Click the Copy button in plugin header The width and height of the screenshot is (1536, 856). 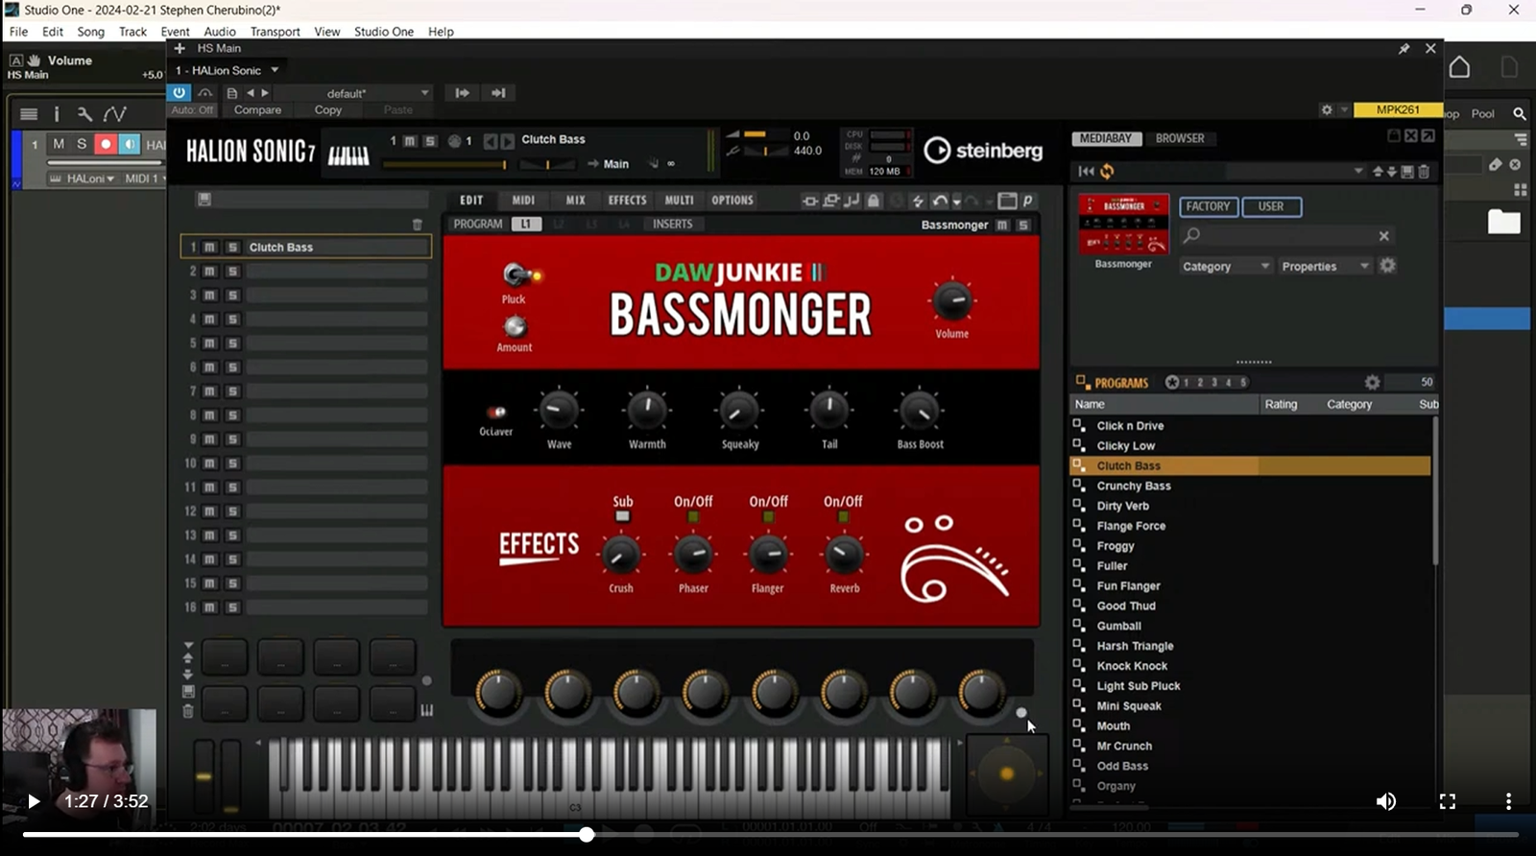[x=328, y=110]
